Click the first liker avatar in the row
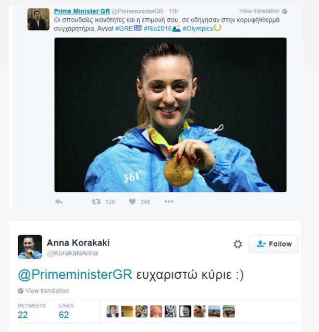Viewport: 319px width, 332px height. coord(113,311)
